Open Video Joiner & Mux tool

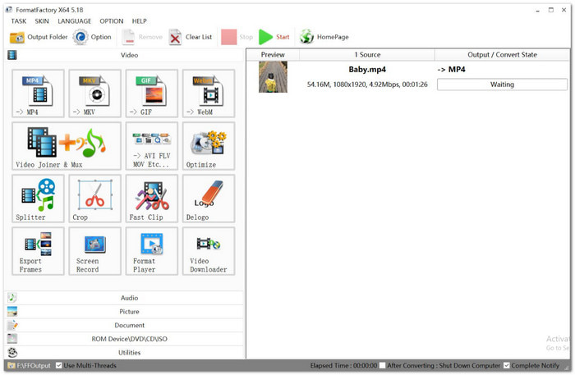click(x=66, y=145)
